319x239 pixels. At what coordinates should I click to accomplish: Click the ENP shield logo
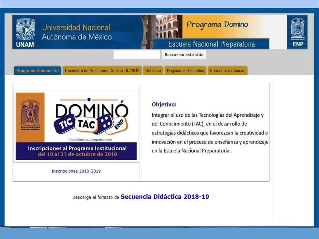(x=298, y=29)
